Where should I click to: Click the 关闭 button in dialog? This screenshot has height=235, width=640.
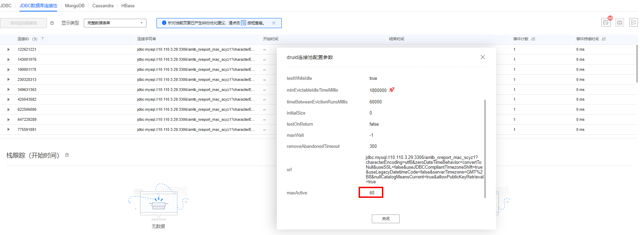(x=385, y=219)
